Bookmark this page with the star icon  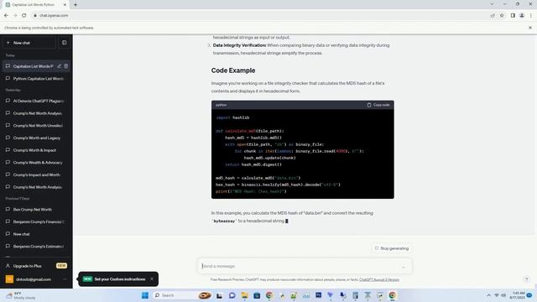pos(502,15)
